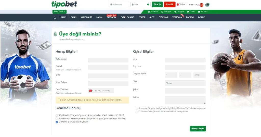Open the SANAL menu
Screen dimensions: 261x137
(100, 17)
